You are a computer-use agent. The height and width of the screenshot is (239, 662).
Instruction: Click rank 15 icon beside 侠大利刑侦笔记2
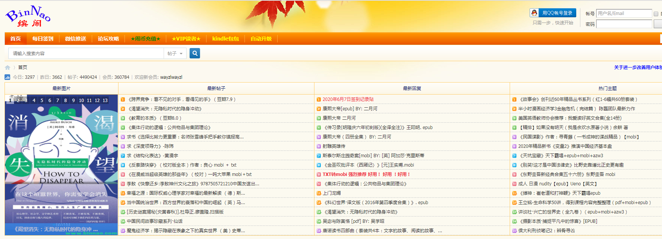pyautogui.click(x=514, y=231)
